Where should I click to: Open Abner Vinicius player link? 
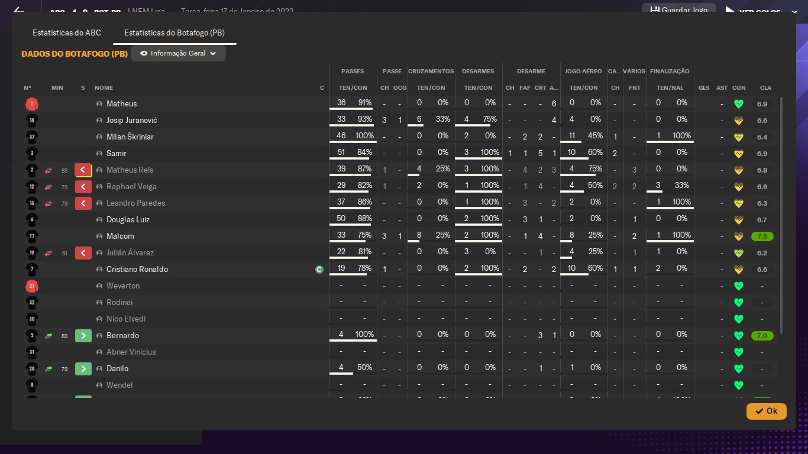pyautogui.click(x=131, y=352)
